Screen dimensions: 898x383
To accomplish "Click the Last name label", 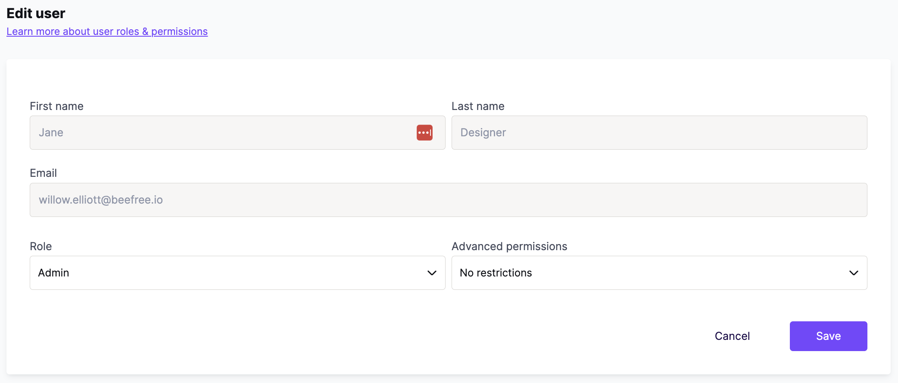I will click(478, 106).
